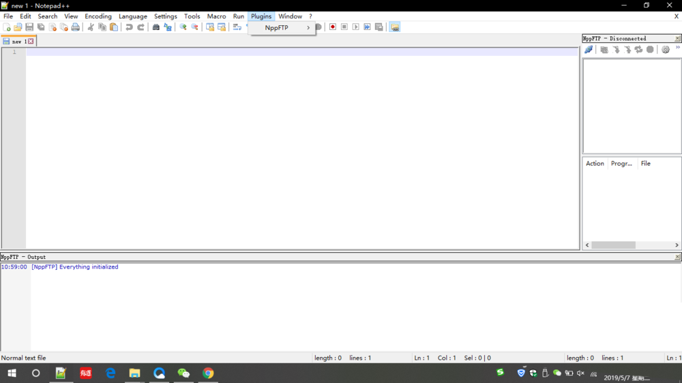Open Chrome from the taskbar
This screenshot has width=682, height=383.
pos(208,373)
